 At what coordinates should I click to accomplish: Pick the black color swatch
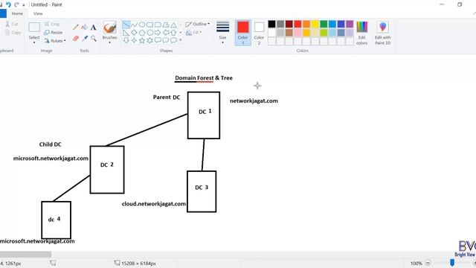coord(271,24)
